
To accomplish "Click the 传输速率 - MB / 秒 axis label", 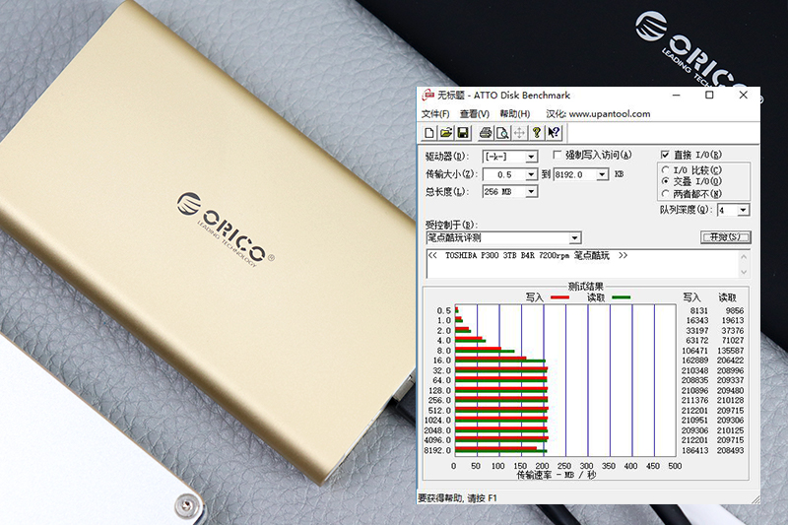I will pyautogui.click(x=556, y=475).
